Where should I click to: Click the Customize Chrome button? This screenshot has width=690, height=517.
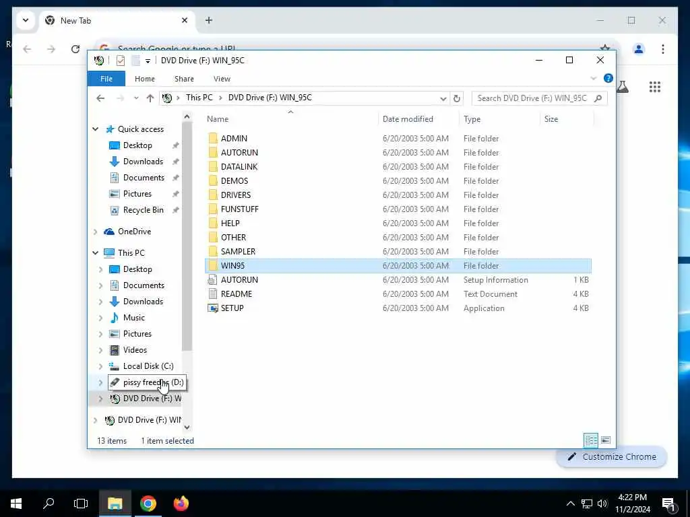612,457
